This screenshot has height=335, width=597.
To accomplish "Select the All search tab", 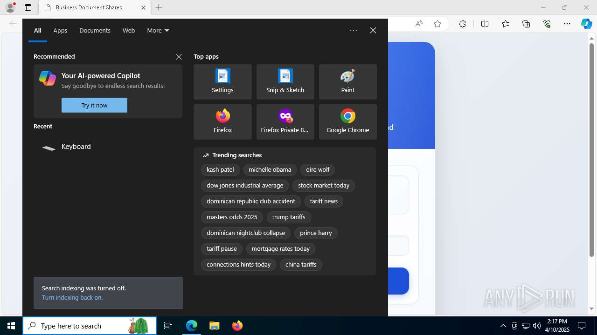I will (x=38, y=30).
